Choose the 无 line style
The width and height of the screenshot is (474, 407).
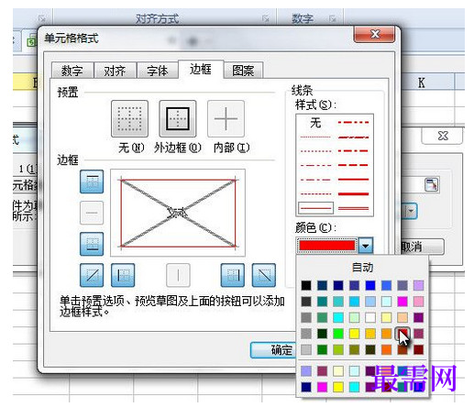pyautogui.click(x=315, y=123)
